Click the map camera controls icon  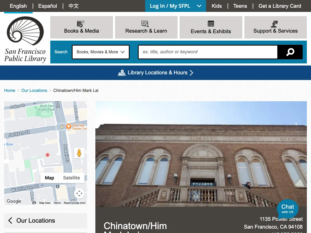pos(79,193)
